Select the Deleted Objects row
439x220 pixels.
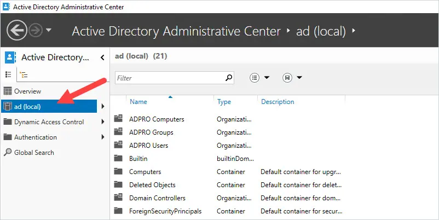tap(228, 185)
